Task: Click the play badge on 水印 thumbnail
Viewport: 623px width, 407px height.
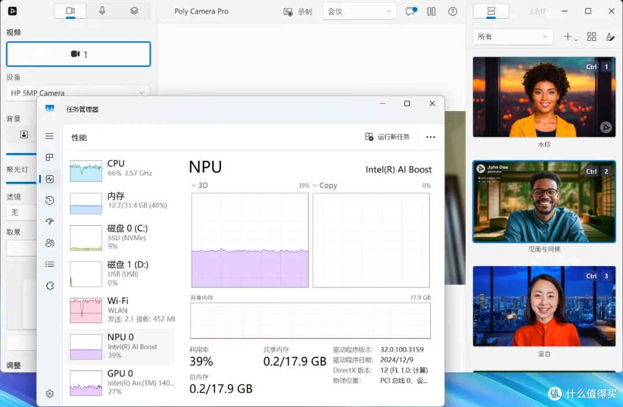Action: [x=606, y=127]
